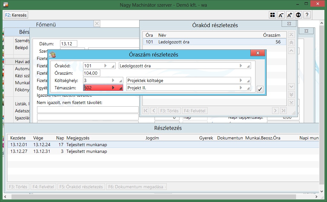Open Témaszám code lookup arrow
The image size is (327, 202).
click(x=113, y=88)
